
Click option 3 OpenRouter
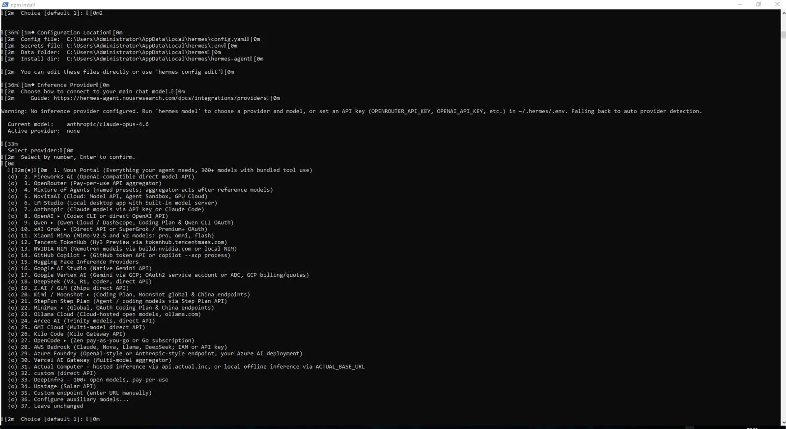click(84, 183)
